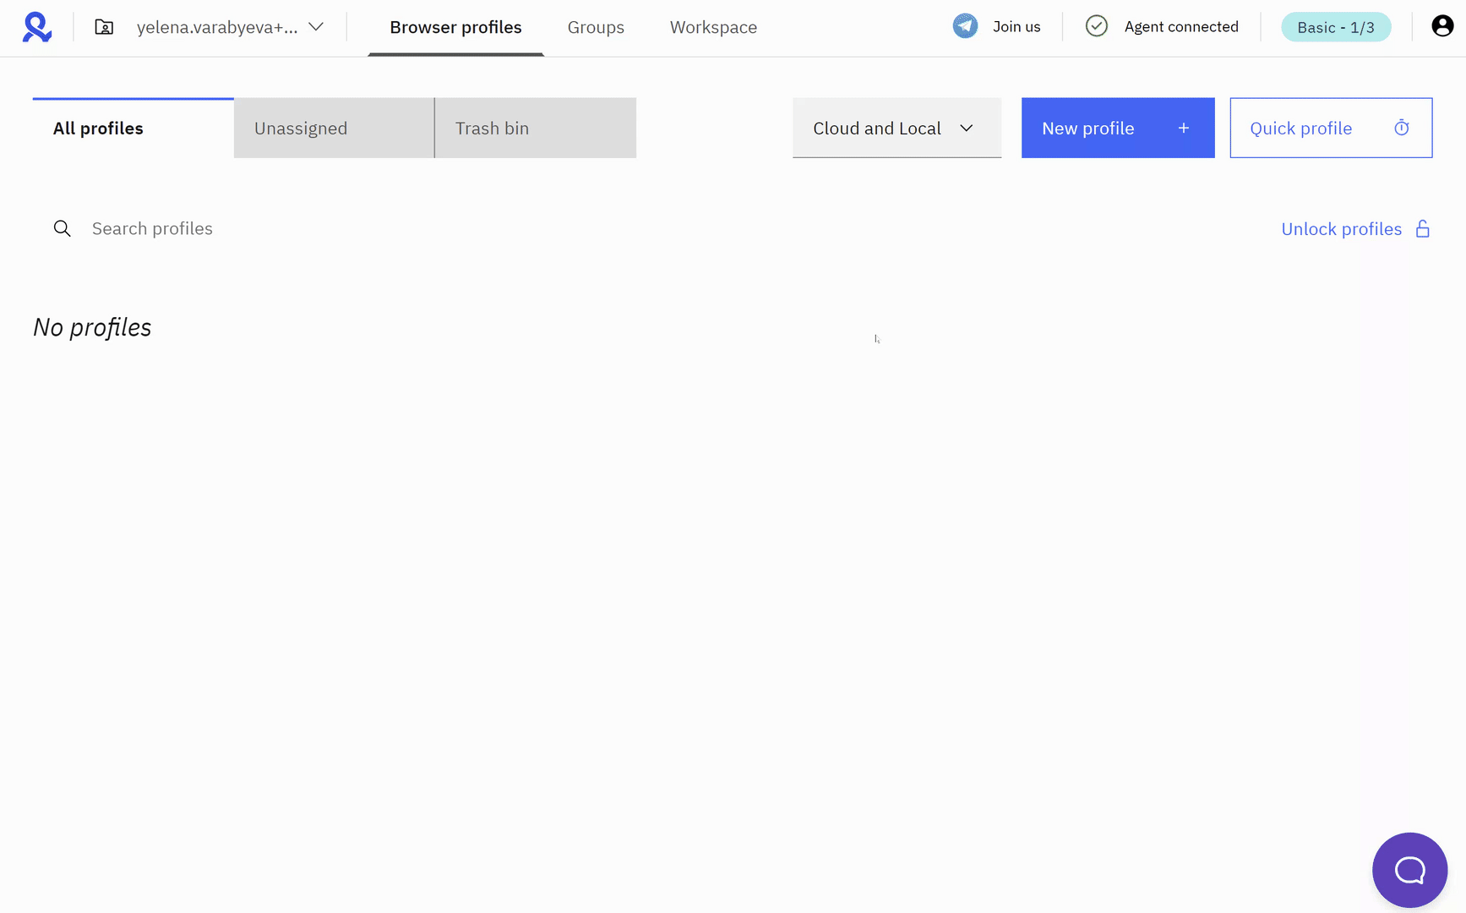The width and height of the screenshot is (1466, 913).
Task: Click the padlock icon beside Unlock profiles
Action: [1423, 228]
